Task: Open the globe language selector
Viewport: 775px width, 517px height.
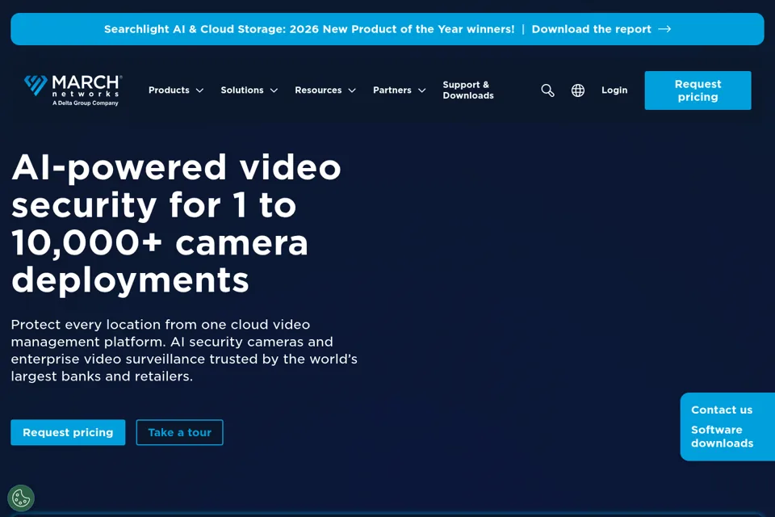Action: point(578,90)
